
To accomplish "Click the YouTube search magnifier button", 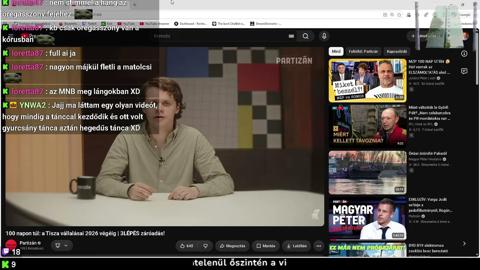I will click(x=306, y=36).
